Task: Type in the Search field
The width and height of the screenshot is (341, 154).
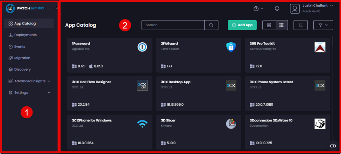Action: tap(173, 25)
